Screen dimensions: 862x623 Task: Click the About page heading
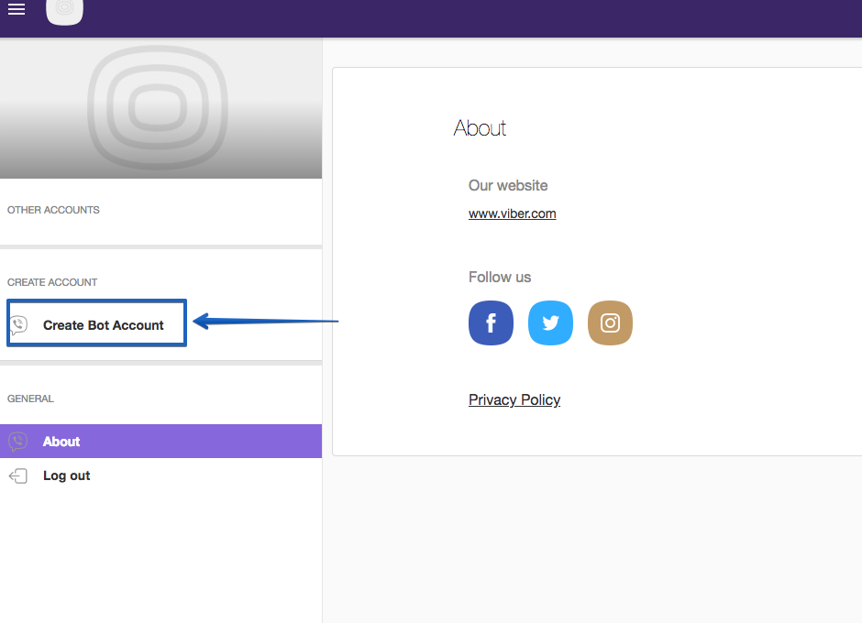(480, 128)
